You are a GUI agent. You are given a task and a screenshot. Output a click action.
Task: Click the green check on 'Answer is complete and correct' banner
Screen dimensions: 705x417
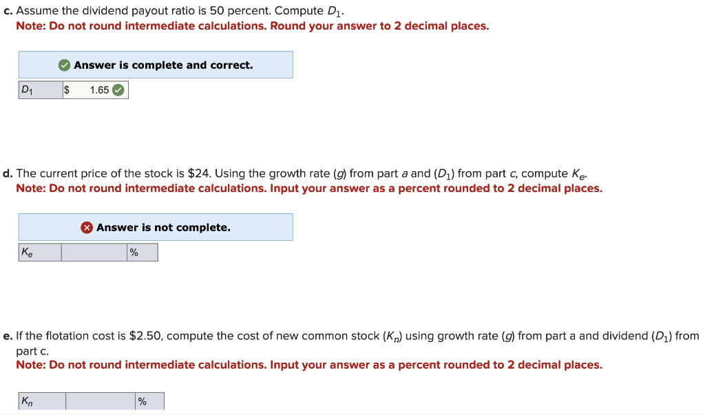[64, 65]
